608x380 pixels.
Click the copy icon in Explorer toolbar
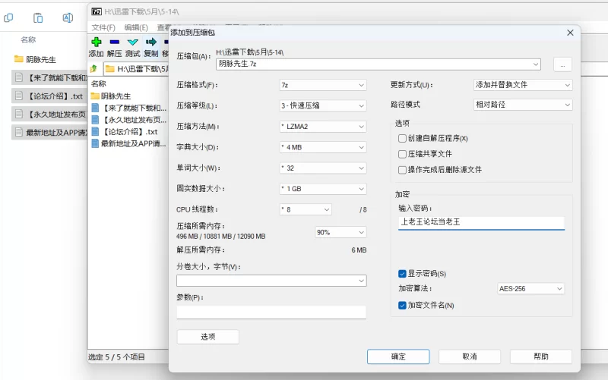(8, 17)
